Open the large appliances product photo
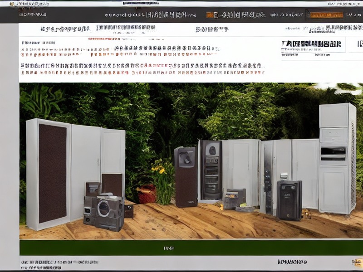Screen dimensions: 363x272 [x=191, y=161]
